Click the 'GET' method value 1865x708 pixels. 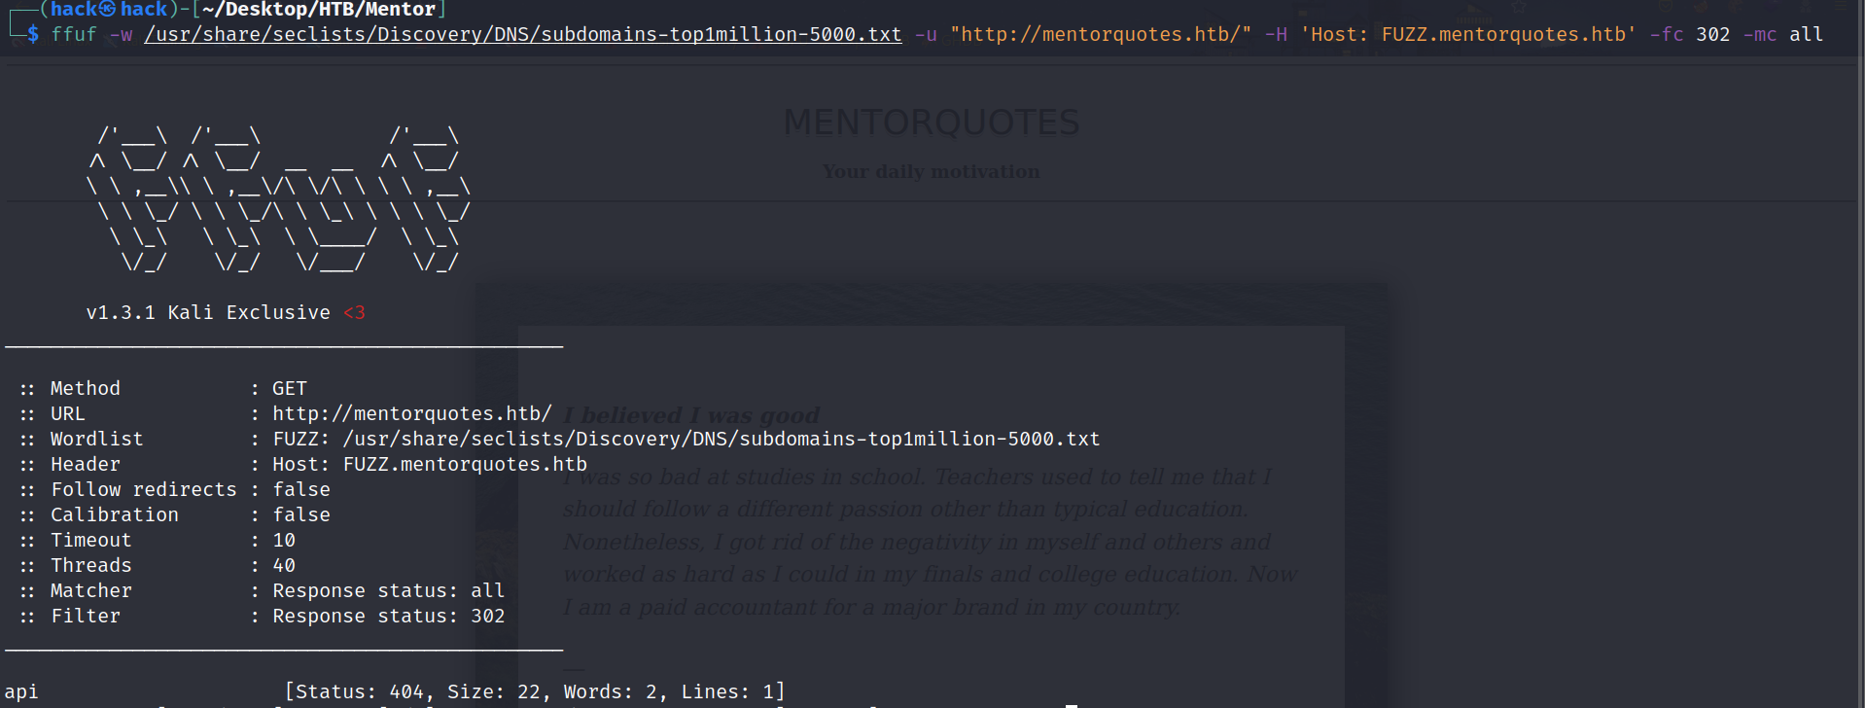point(290,388)
